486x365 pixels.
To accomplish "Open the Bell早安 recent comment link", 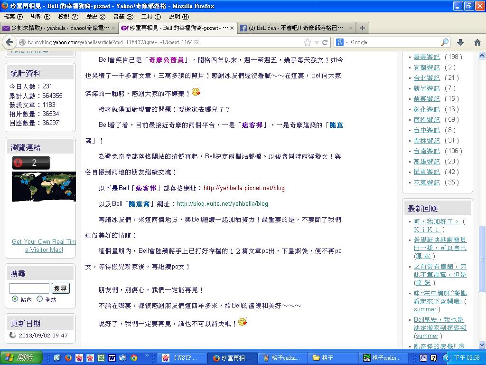I will 440,324.
